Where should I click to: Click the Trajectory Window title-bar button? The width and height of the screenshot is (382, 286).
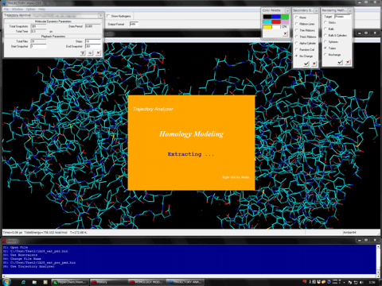tap(100, 15)
